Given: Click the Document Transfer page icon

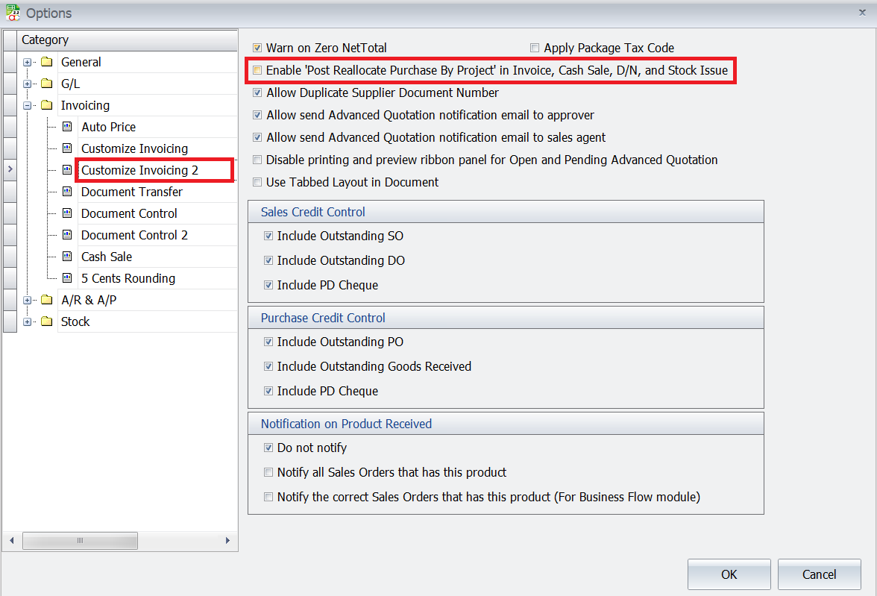Looking at the screenshot, I should (67, 192).
